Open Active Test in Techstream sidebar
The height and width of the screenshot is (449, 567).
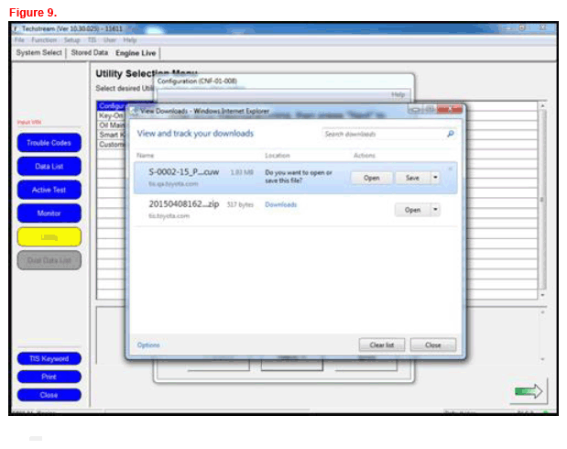pyautogui.click(x=49, y=190)
